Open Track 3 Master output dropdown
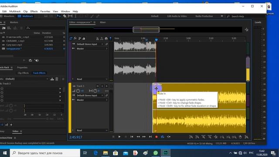279x157 pixels. point(92,100)
